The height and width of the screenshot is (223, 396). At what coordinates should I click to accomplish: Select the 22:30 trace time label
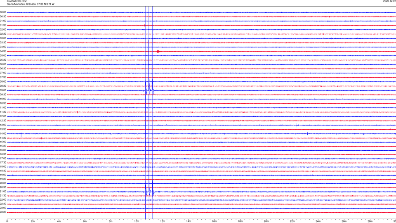tap(3, 204)
